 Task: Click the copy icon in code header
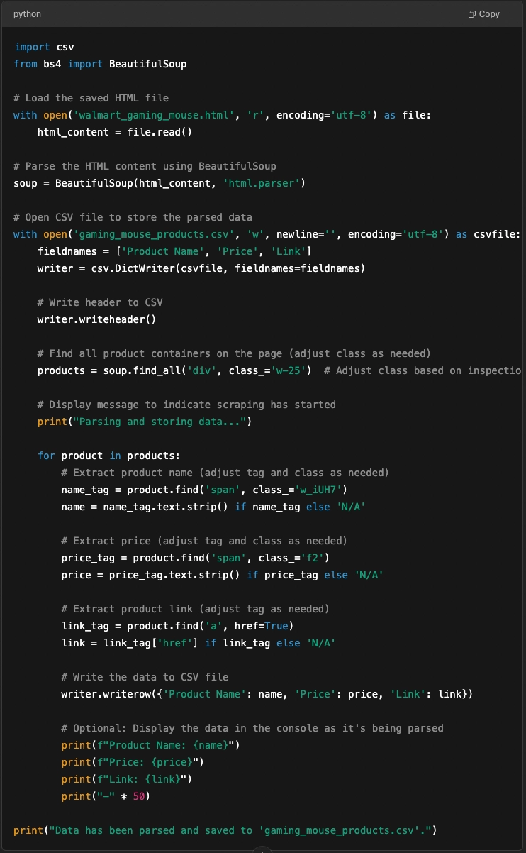472,14
